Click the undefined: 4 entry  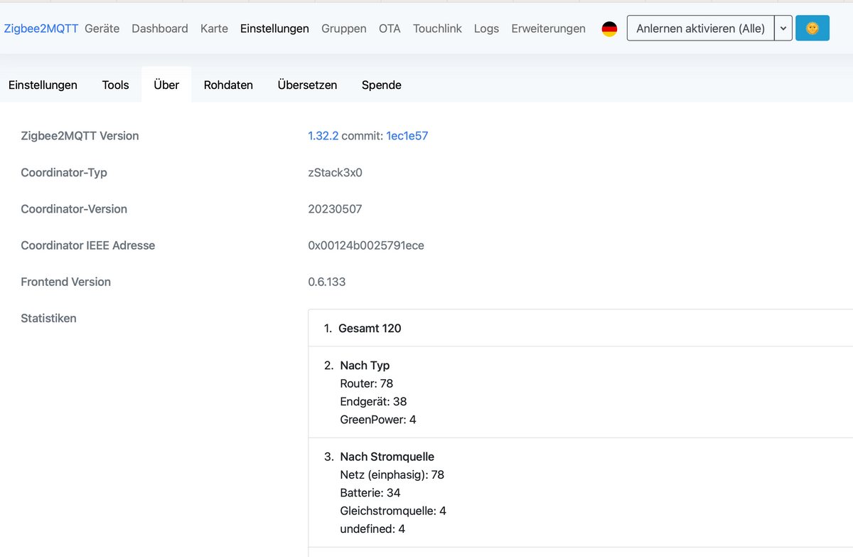tap(372, 529)
